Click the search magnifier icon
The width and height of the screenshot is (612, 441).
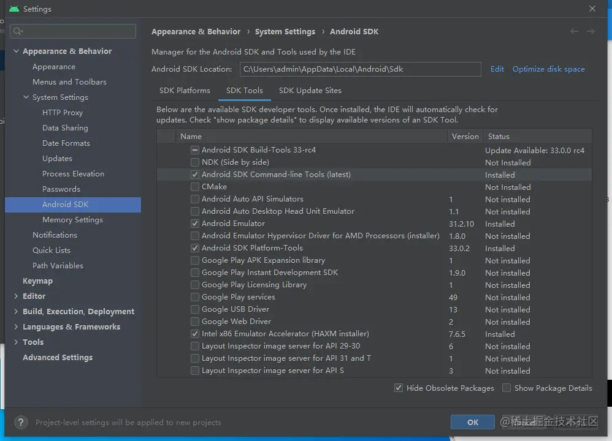click(18, 31)
